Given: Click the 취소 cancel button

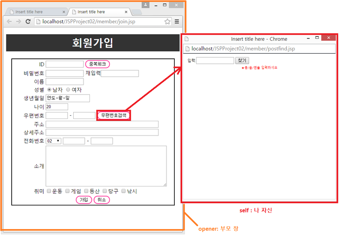Looking at the screenshot, I should tap(102, 200).
